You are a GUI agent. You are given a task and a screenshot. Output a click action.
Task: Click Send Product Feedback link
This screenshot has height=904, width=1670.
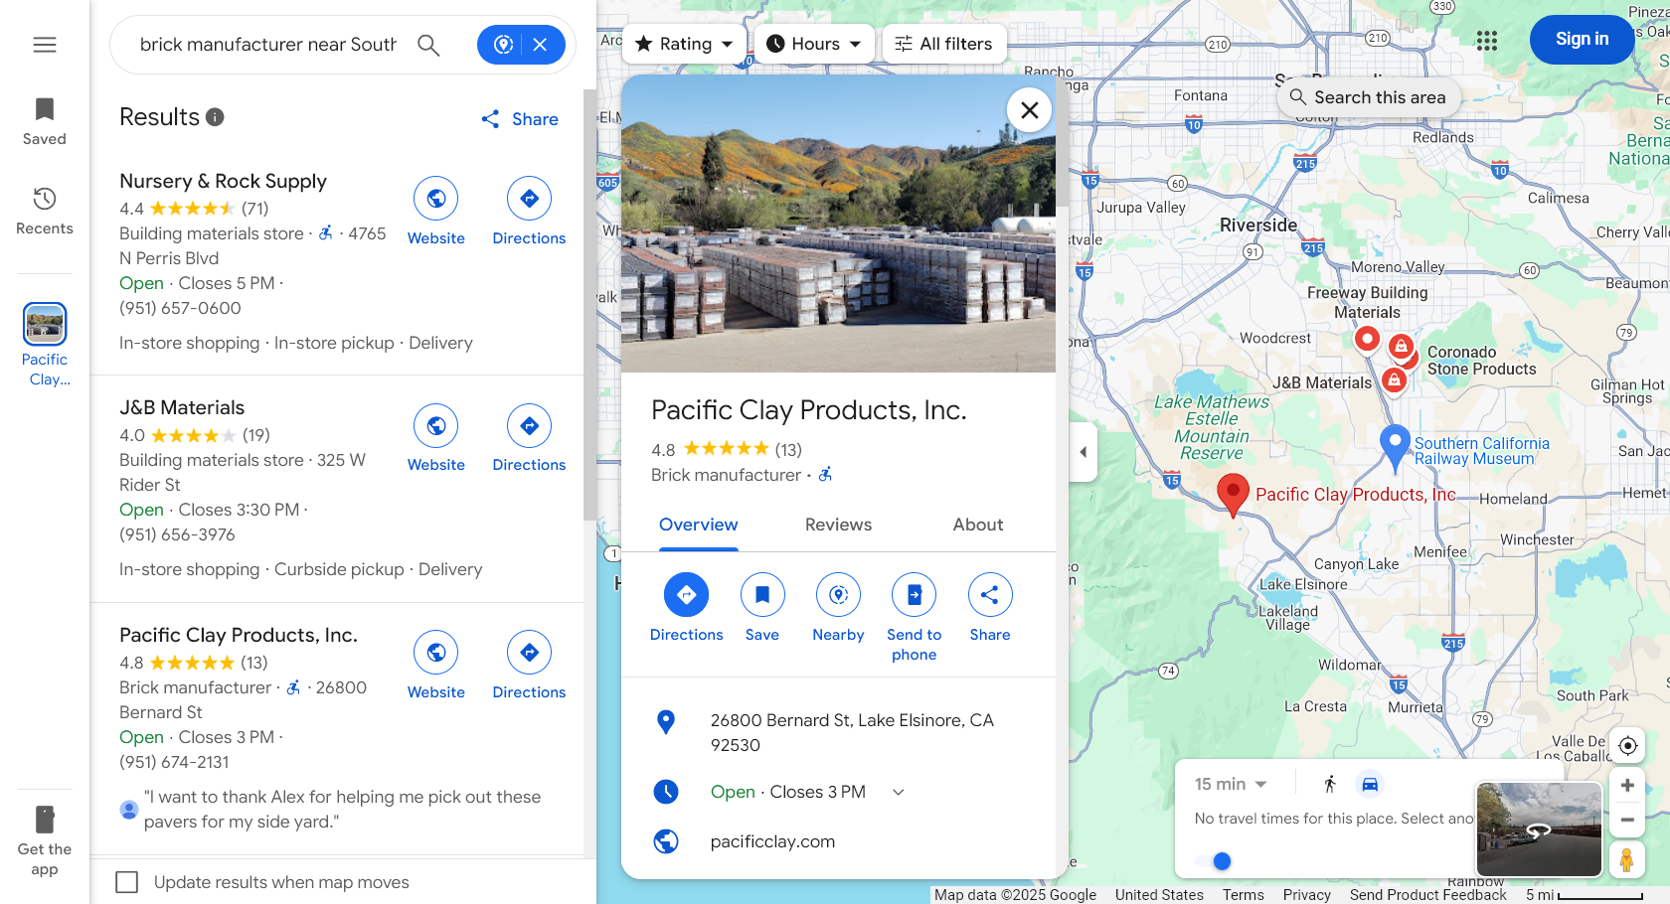(x=1427, y=895)
